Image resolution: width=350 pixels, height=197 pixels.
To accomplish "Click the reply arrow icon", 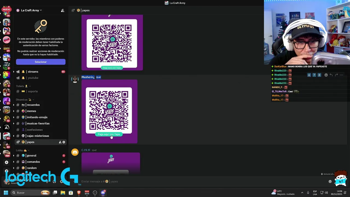I will point(331,75).
